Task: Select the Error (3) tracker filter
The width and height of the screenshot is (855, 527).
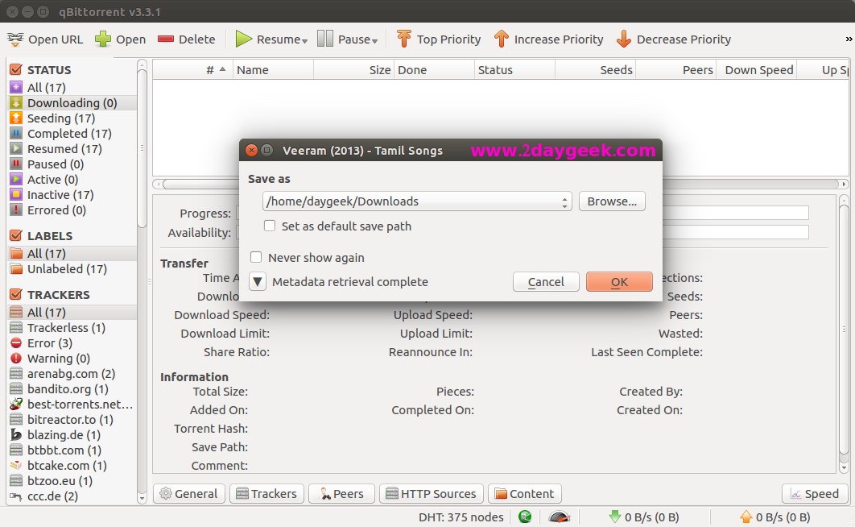Action: [72, 343]
